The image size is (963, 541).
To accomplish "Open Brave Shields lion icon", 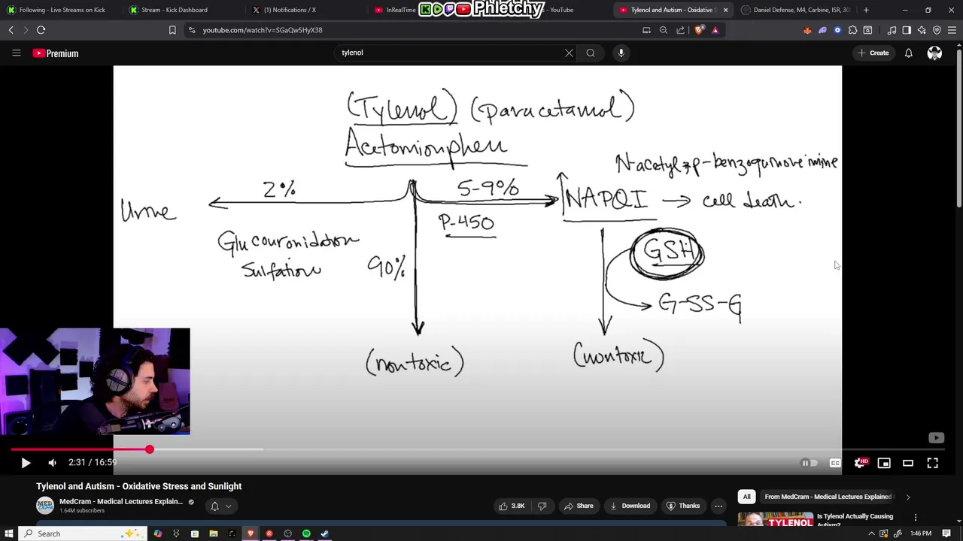I will coord(699,30).
